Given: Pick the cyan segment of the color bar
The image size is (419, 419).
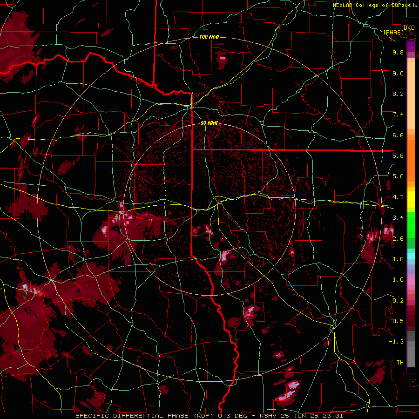Looking at the screenshot, I should [411, 256].
